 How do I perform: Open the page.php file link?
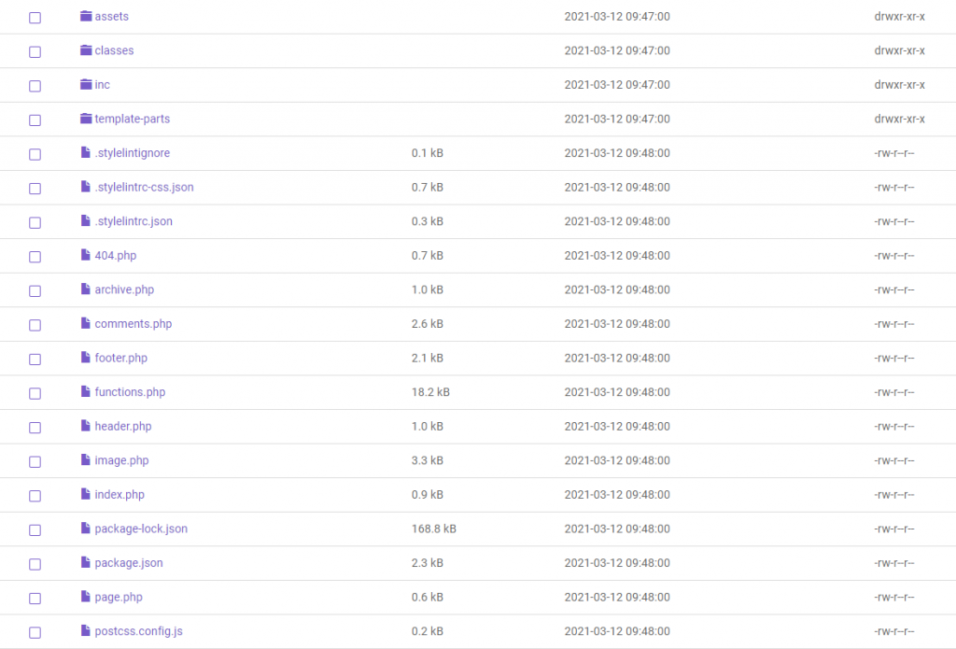[x=119, y=598]
